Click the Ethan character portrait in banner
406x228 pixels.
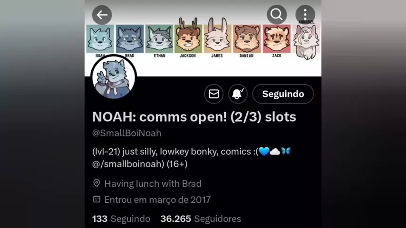tap(159, 39)
